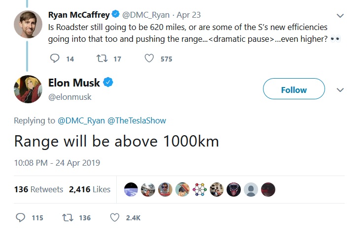361x237 pixels.
Task: Reply to Ryan McCaffrey's tweet
Action: tap(55, 59)
